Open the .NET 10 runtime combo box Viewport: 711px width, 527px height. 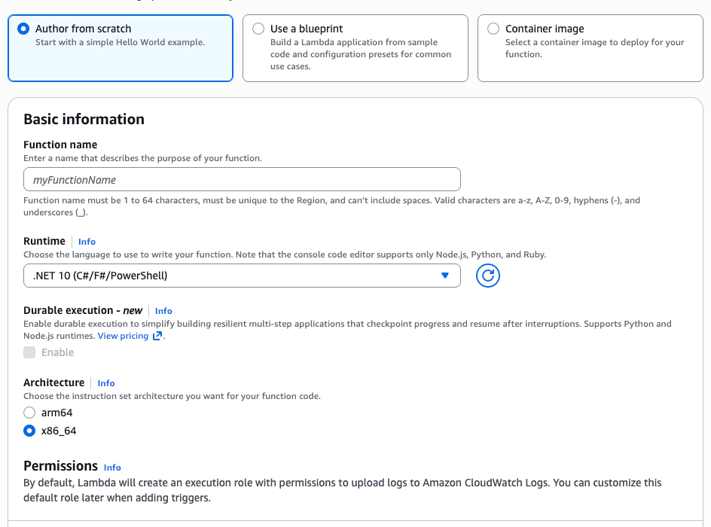tap(226, 276)
